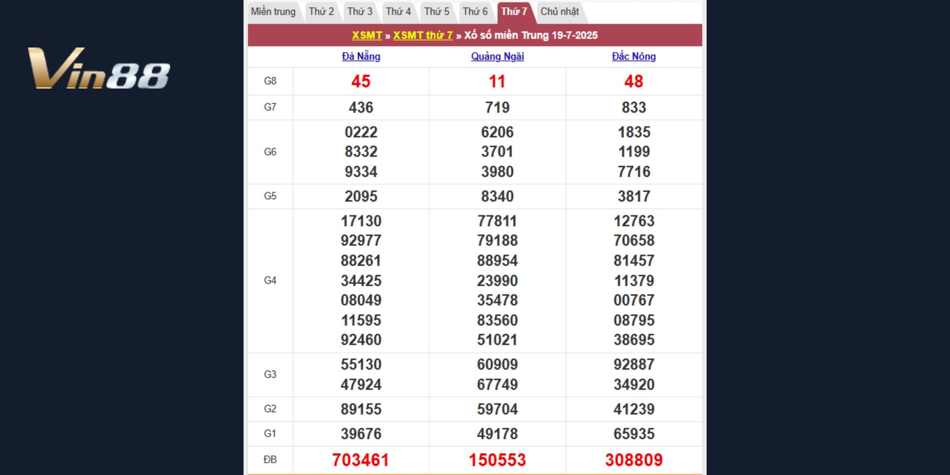Viewport: 950px width, 475px height.
Task: Select G7 number 719
Action: pyautogui.click(x=497, y=108)
